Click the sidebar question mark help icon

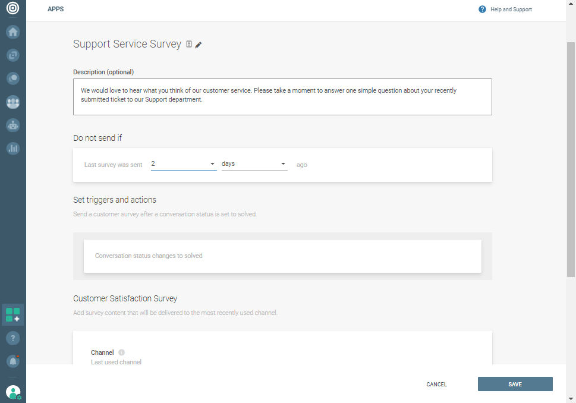point(13,338)
